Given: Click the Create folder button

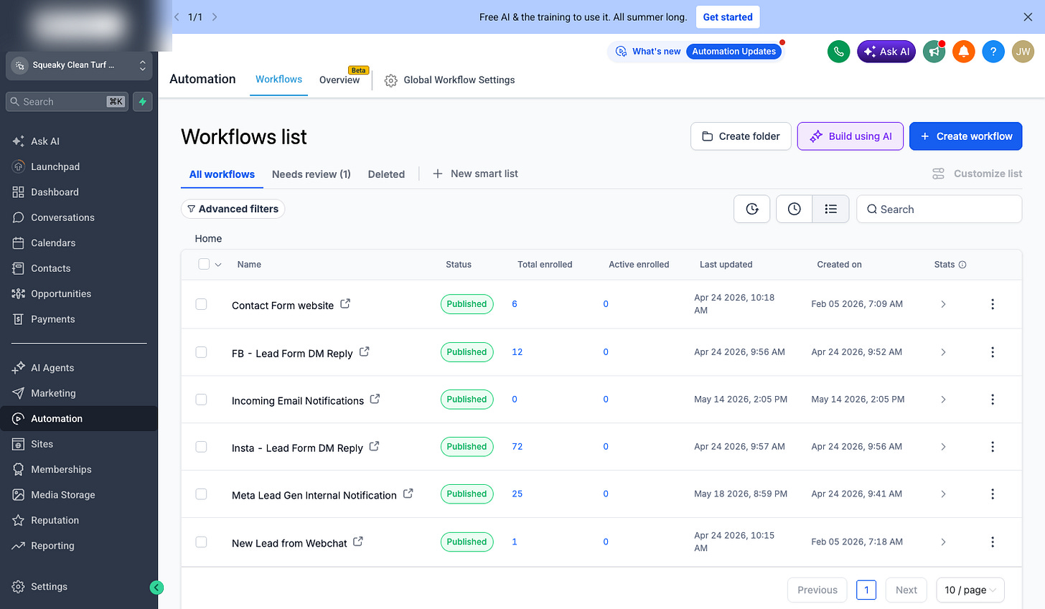Looking at the screenshot, I should [x=741, y=136].
